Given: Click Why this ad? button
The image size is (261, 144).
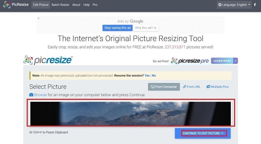Looking at the screenshot, I should pos(146,28).
